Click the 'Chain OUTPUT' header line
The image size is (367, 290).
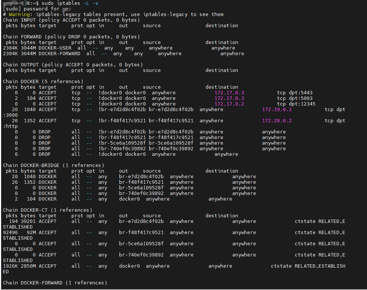(x=73, y=65)
